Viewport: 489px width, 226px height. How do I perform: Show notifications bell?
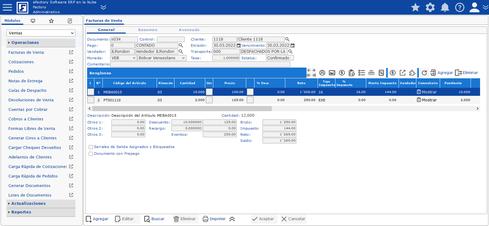[445, 7]
